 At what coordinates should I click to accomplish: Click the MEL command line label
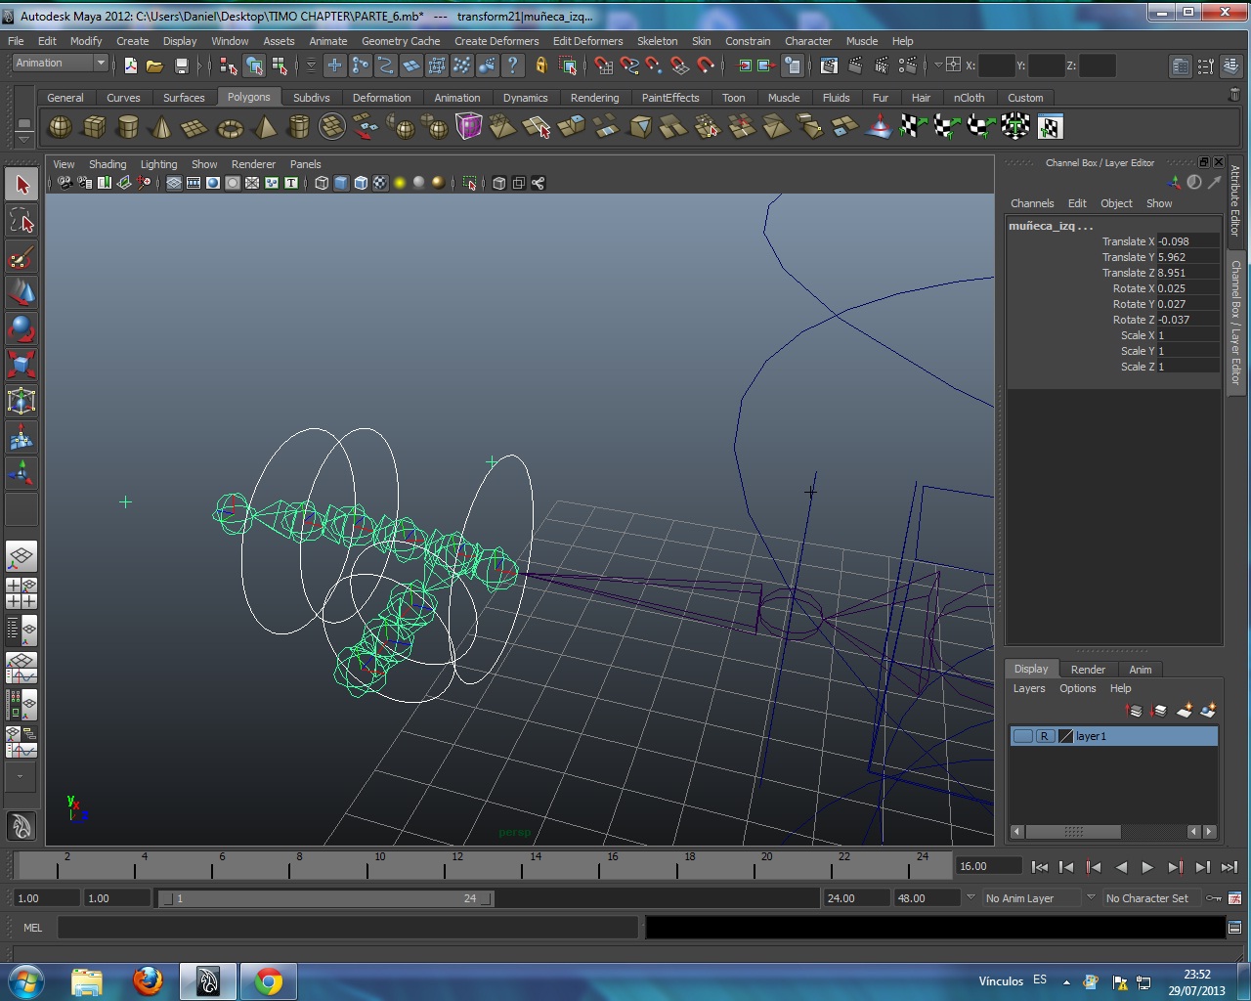[x=33, y=928]
